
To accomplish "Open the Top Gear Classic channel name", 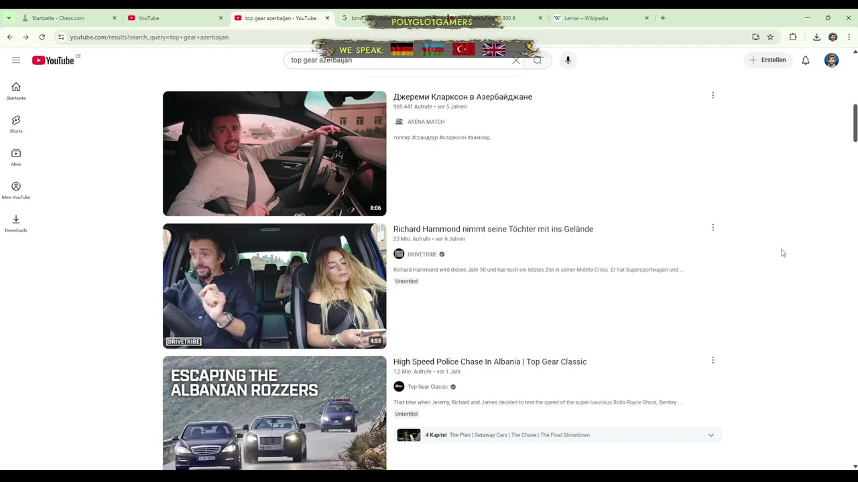I will 428,387.
